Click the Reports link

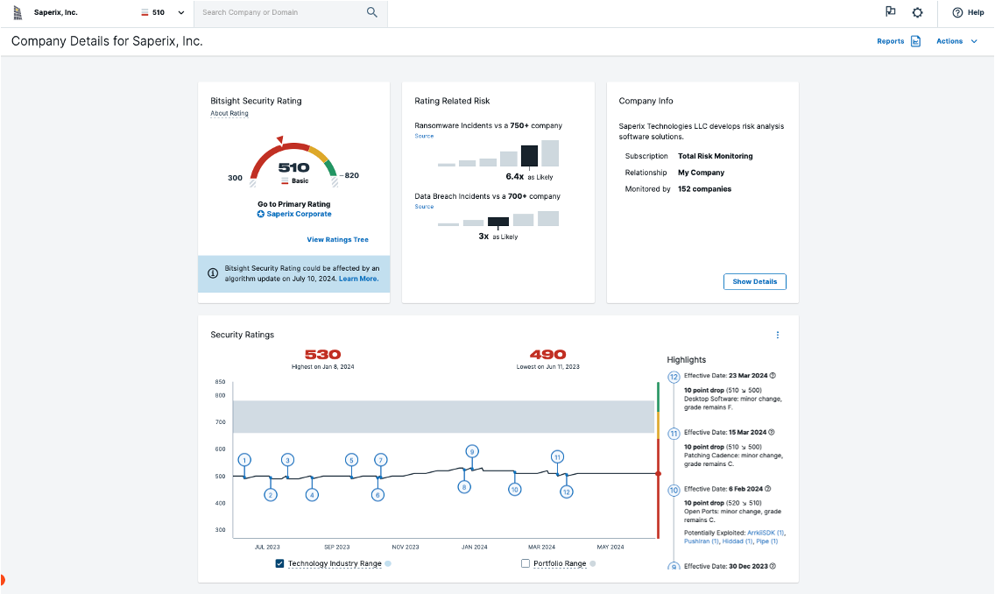(x=890, y=41)
